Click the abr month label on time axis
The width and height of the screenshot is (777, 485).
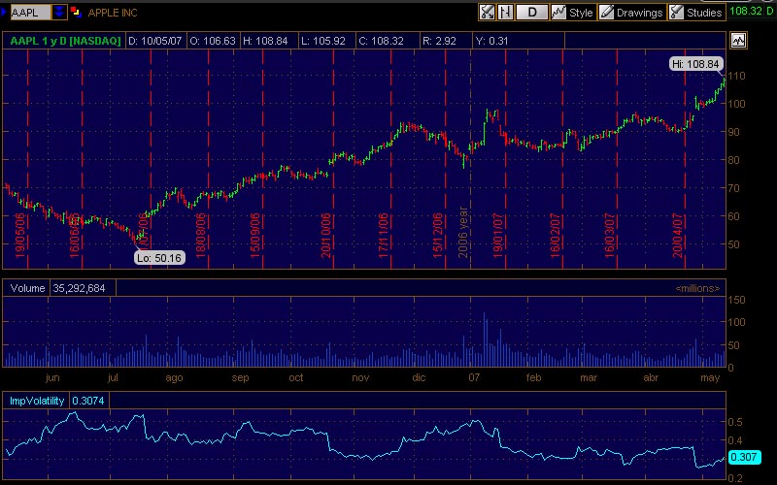(651, 377)
